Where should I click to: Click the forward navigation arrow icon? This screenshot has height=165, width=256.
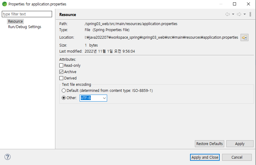239,14
